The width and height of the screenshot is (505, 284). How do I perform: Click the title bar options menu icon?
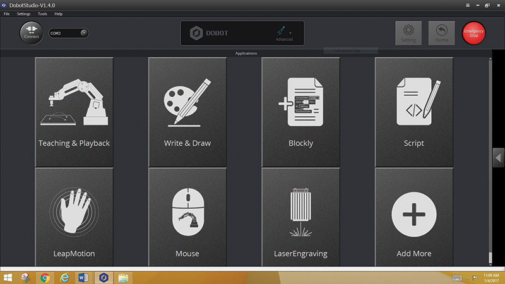point(468,6)
